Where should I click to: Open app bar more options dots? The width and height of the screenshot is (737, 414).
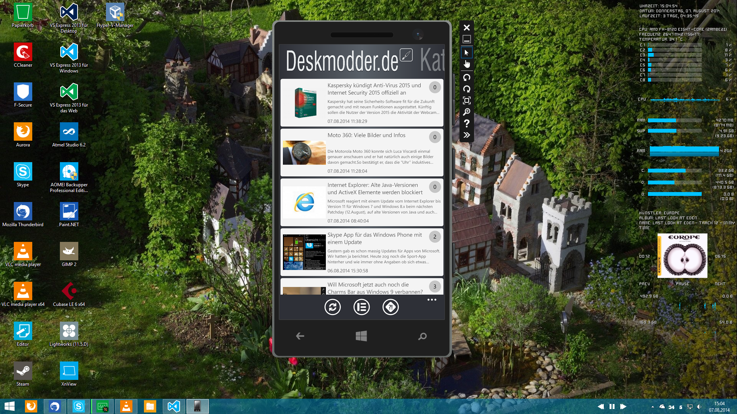pyautogui.click(x=432, y=300)
